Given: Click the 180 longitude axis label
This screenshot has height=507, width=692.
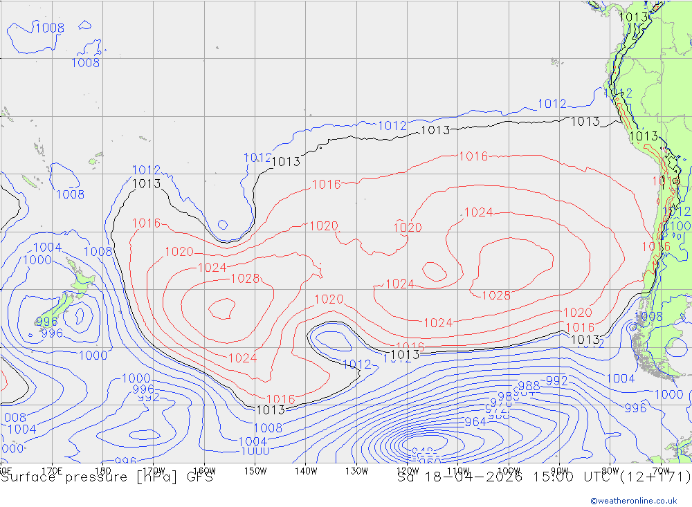Looking at the screenshot, I should coord(103,471).
